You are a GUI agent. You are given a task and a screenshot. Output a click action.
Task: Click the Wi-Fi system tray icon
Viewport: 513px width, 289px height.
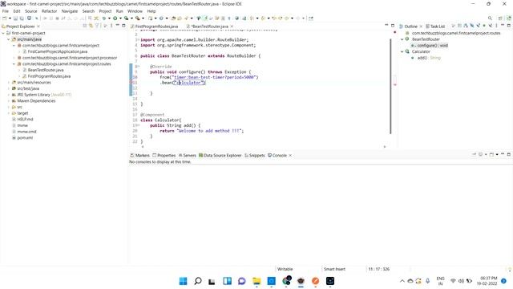[x=453, y=281]
